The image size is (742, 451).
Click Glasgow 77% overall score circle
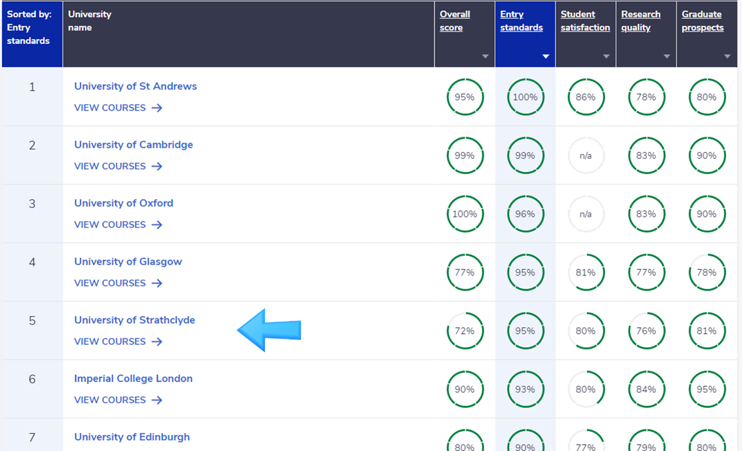pos(465,273)
